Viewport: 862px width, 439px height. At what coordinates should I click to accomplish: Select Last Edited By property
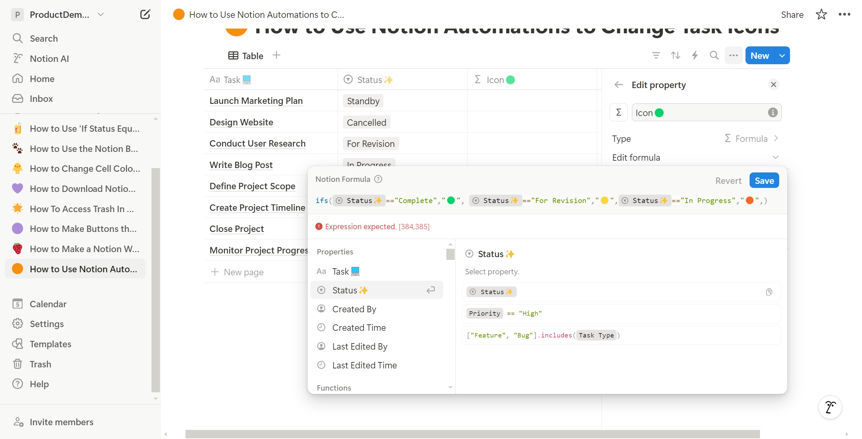(377, 346)
